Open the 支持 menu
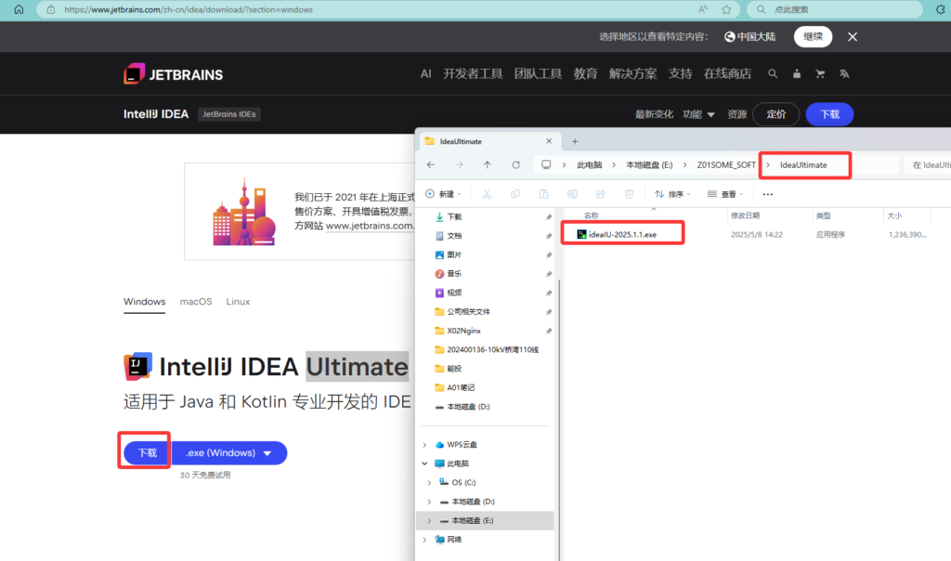The height and width of the screenshot is (561, 951). pyautogui.click(x=680, y=74)
